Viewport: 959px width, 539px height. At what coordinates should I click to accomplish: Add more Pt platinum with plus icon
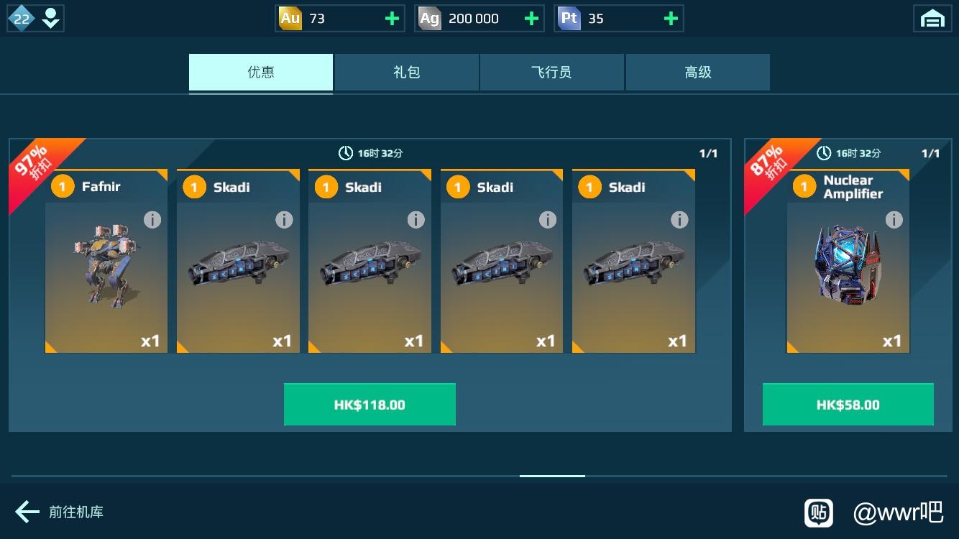pyautogui.click(x=671, y=19)
